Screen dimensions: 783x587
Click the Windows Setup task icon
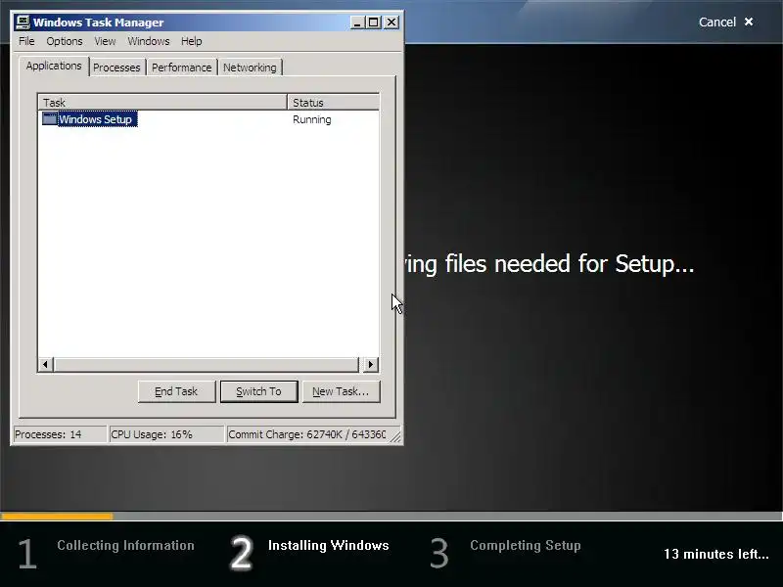click(50, 118)
